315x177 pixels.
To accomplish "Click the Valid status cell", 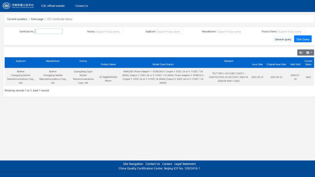I will click(x=308, y=77).
